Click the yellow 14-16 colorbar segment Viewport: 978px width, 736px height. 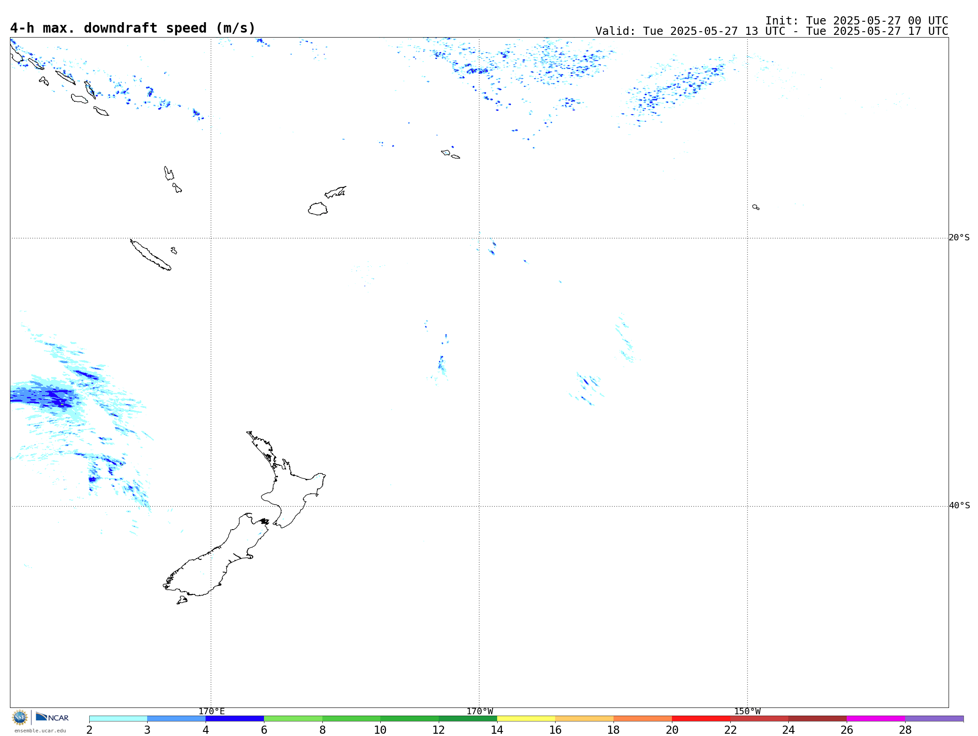click(526, 719)
